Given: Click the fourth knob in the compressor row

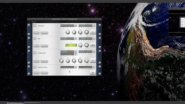Looking at the screenshot, I should click(86, 32).
